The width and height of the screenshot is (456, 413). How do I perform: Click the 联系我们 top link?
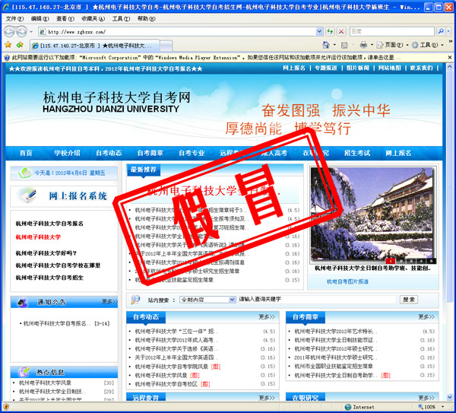pyautogui.click(x=421, y=68)
